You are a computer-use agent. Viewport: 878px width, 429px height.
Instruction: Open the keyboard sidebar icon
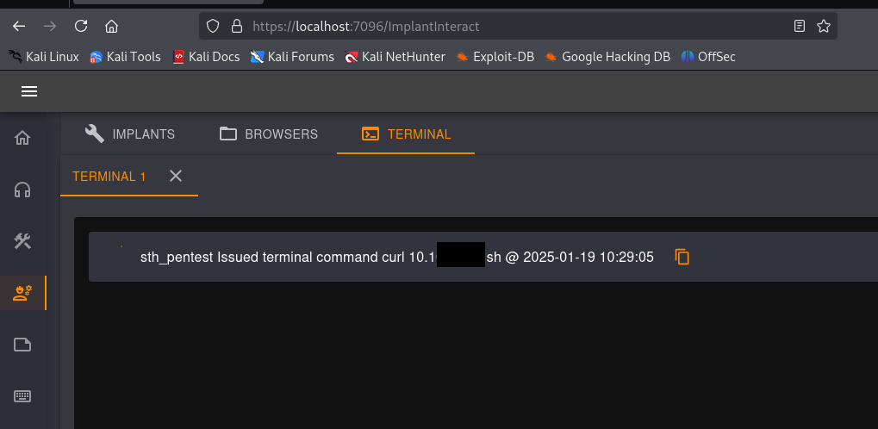click(23, 396)
